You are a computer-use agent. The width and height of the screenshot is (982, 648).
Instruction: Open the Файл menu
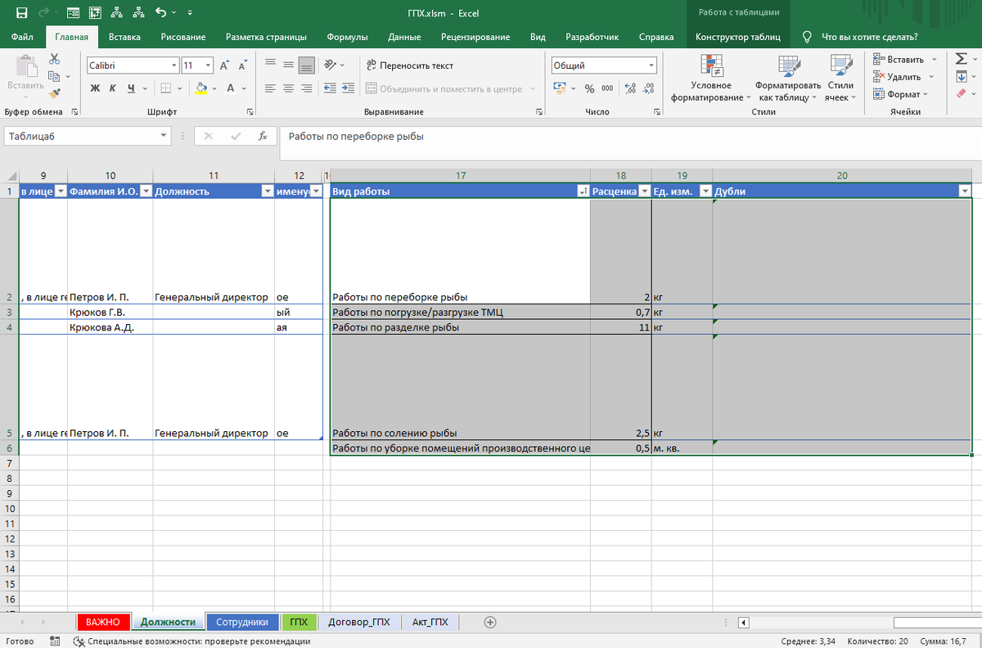[23, 37]
